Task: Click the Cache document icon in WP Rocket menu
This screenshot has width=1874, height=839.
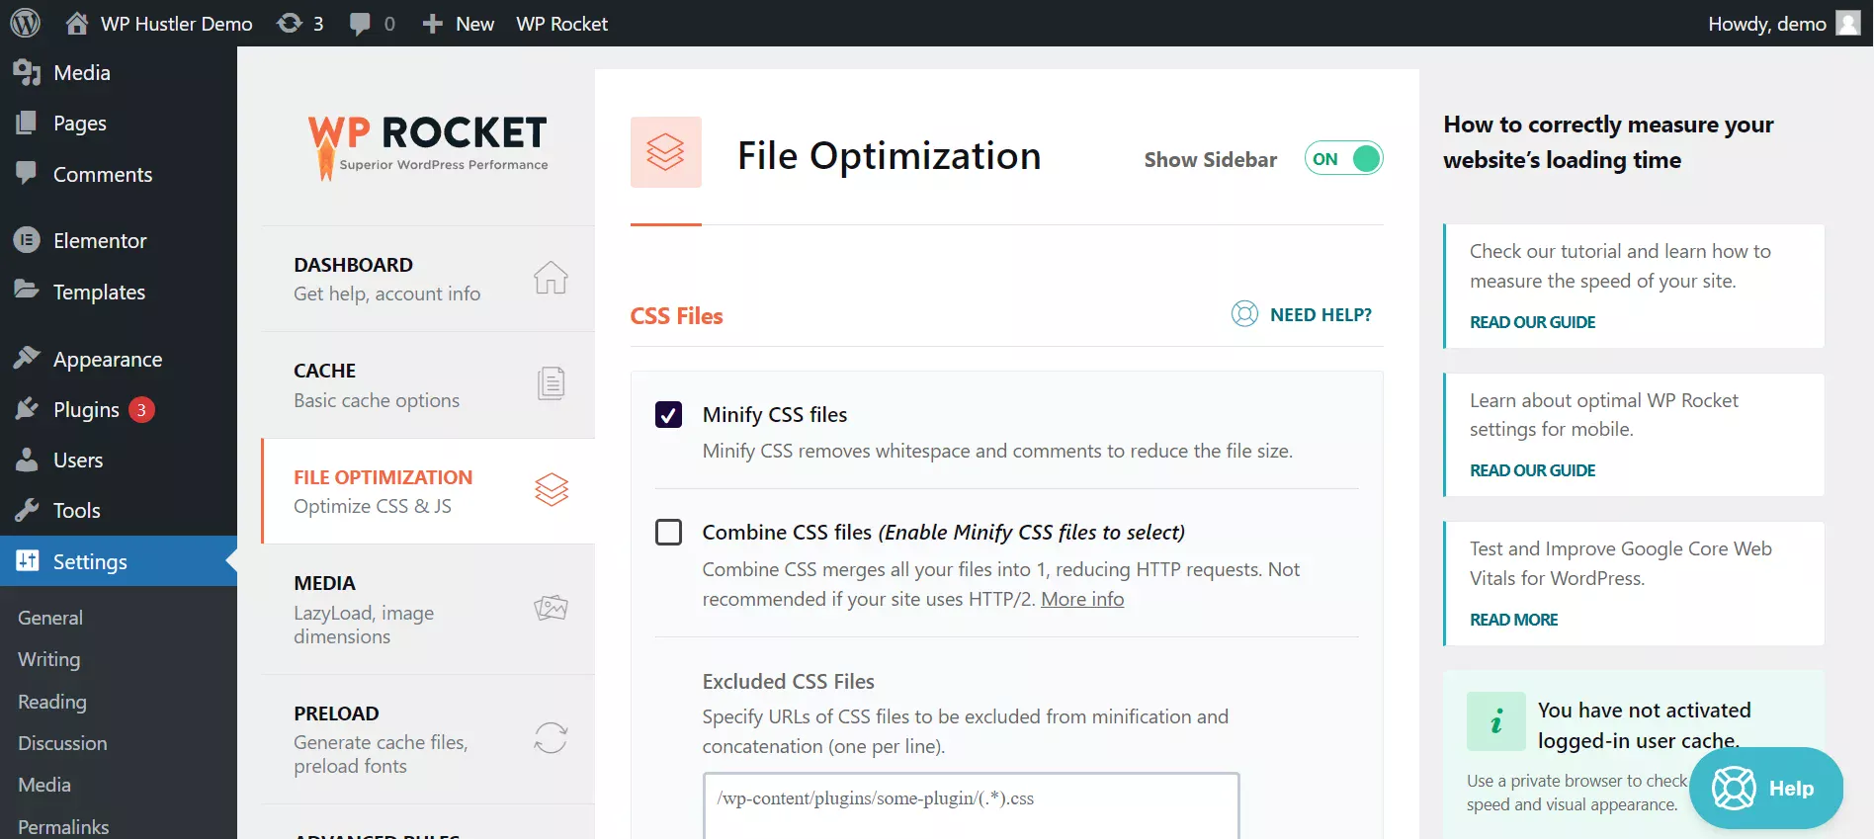Action: pyautogui.click(x=551, y=383)
